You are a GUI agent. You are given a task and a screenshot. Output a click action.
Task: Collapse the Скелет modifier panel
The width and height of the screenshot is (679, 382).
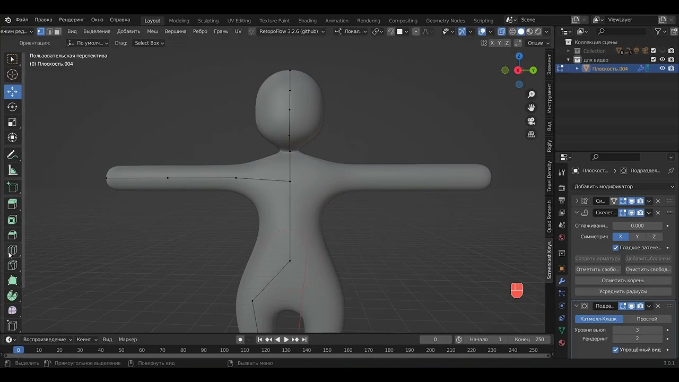tap(577, 213)
